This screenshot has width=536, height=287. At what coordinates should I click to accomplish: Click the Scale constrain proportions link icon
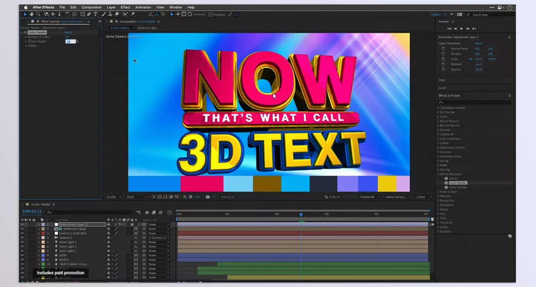tap(471, 59)
